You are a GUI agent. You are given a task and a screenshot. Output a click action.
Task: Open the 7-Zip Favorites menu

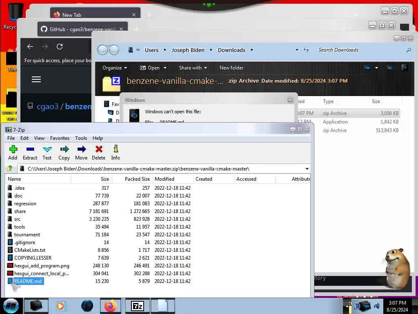click(60, 138)
